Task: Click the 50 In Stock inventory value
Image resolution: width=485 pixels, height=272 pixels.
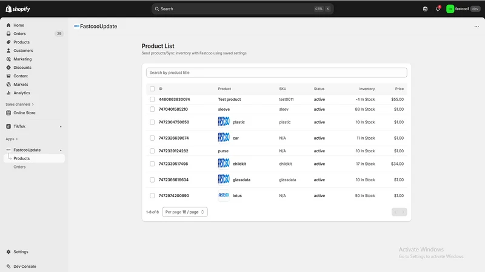Action: click(365, 195)
